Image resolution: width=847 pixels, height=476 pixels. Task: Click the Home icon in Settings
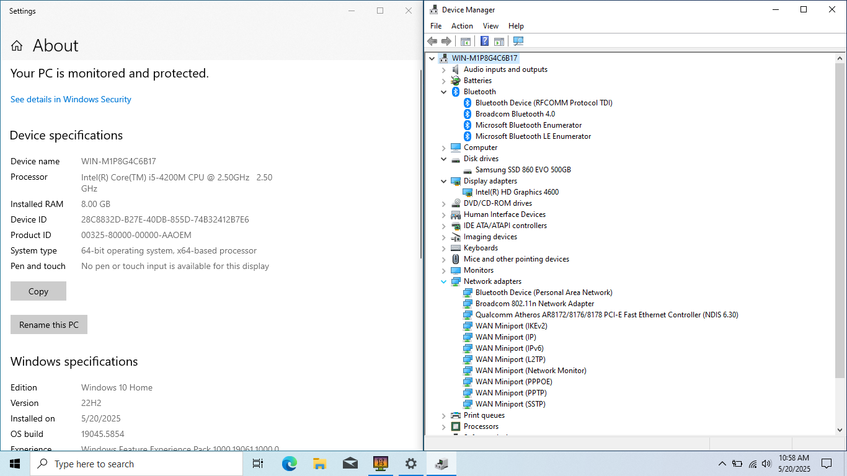point(17,46)
